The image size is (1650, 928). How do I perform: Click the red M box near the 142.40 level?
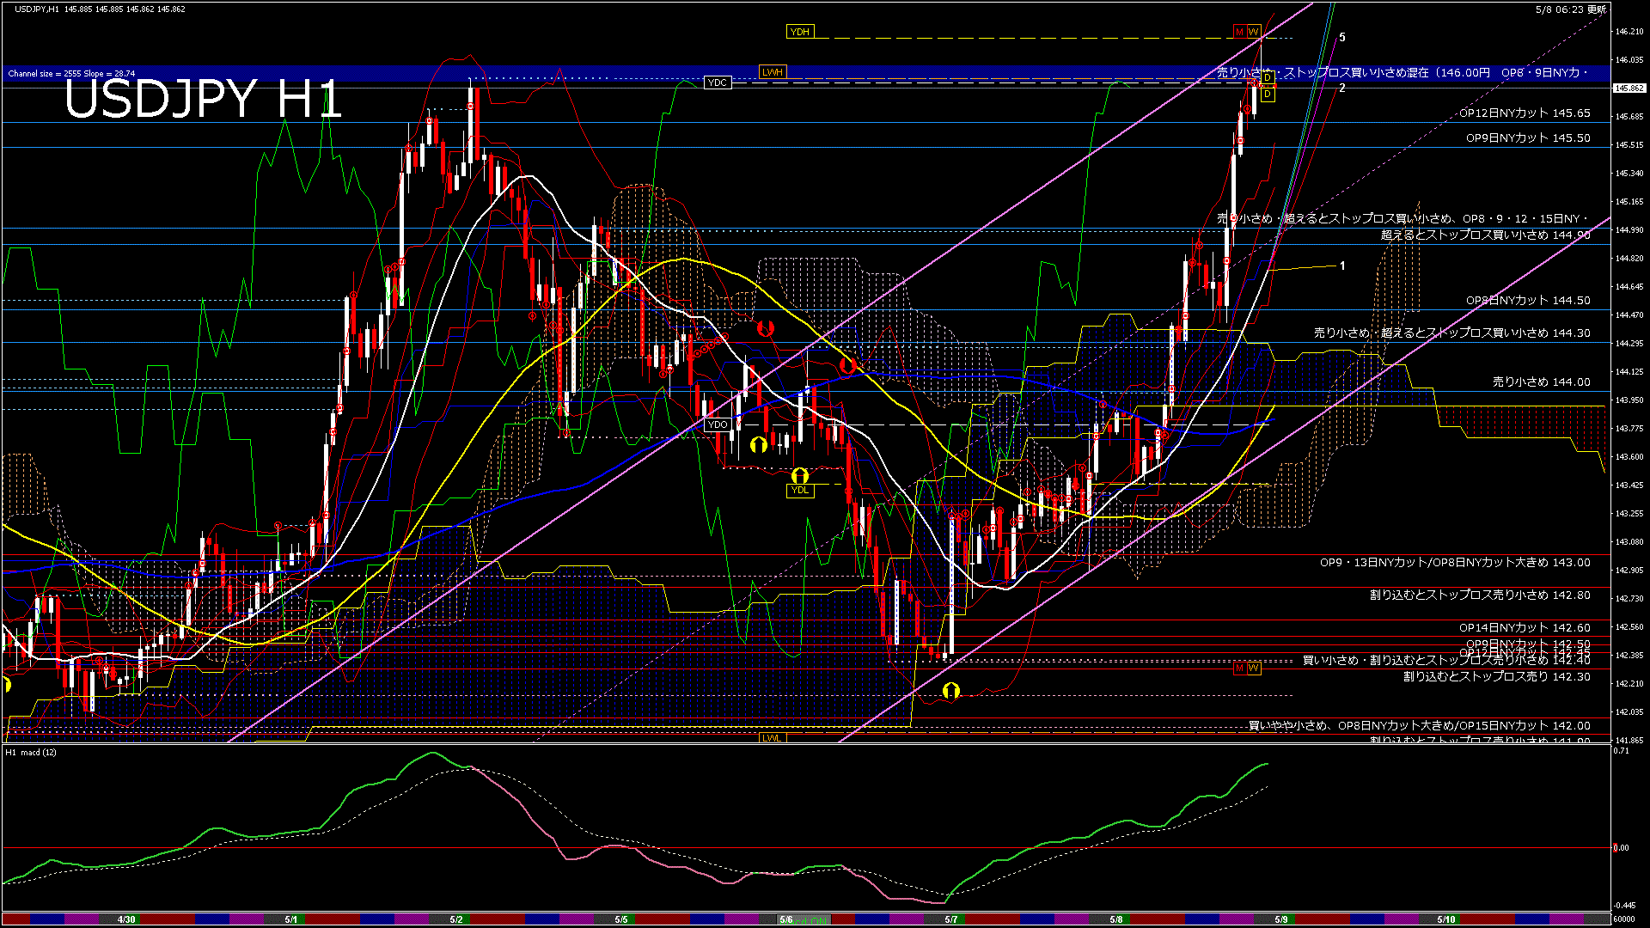click(1240, 668)
